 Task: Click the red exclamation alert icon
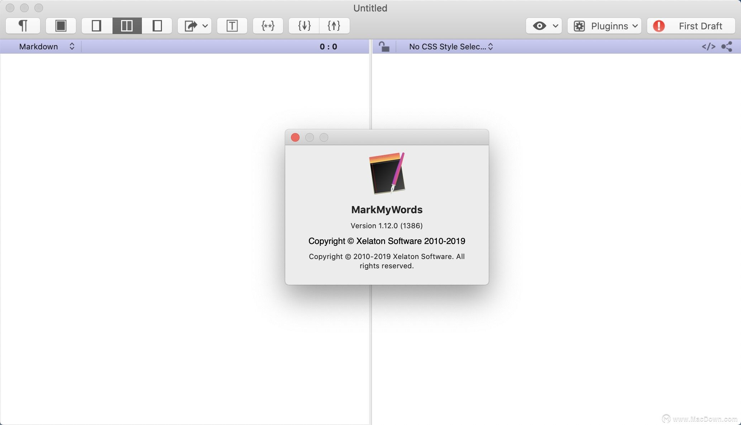659,26
